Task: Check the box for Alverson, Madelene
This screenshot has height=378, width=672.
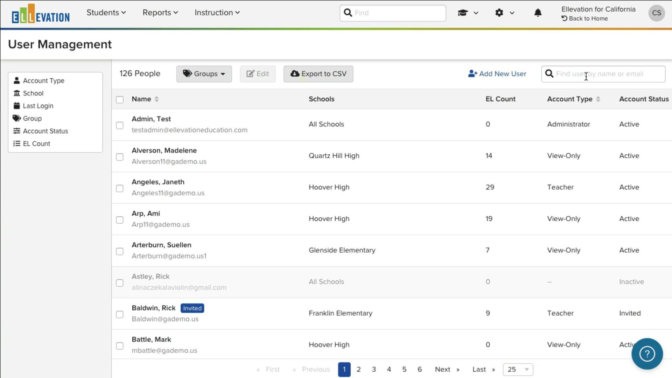Action: pyautogui.click(x=120, y=157)
